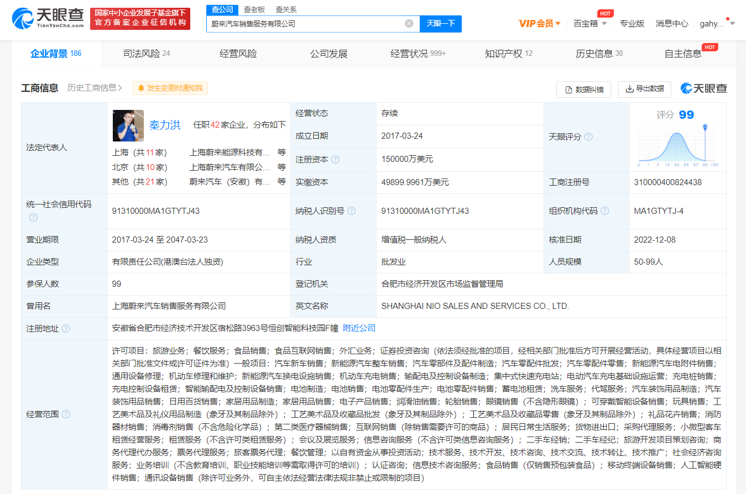Image resolution: width=746 pixels, height=494 pixels.
Task: Select the 查老板 search tab
Action: 254,9
